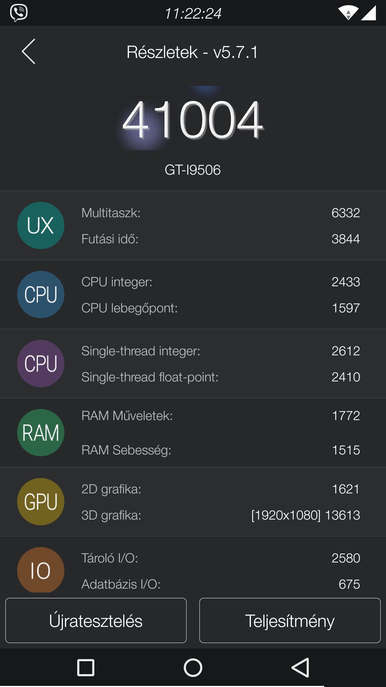Select the brown IO category icon
The height and width of the screenshot is (687, 386).
click(x=41, y=570)
